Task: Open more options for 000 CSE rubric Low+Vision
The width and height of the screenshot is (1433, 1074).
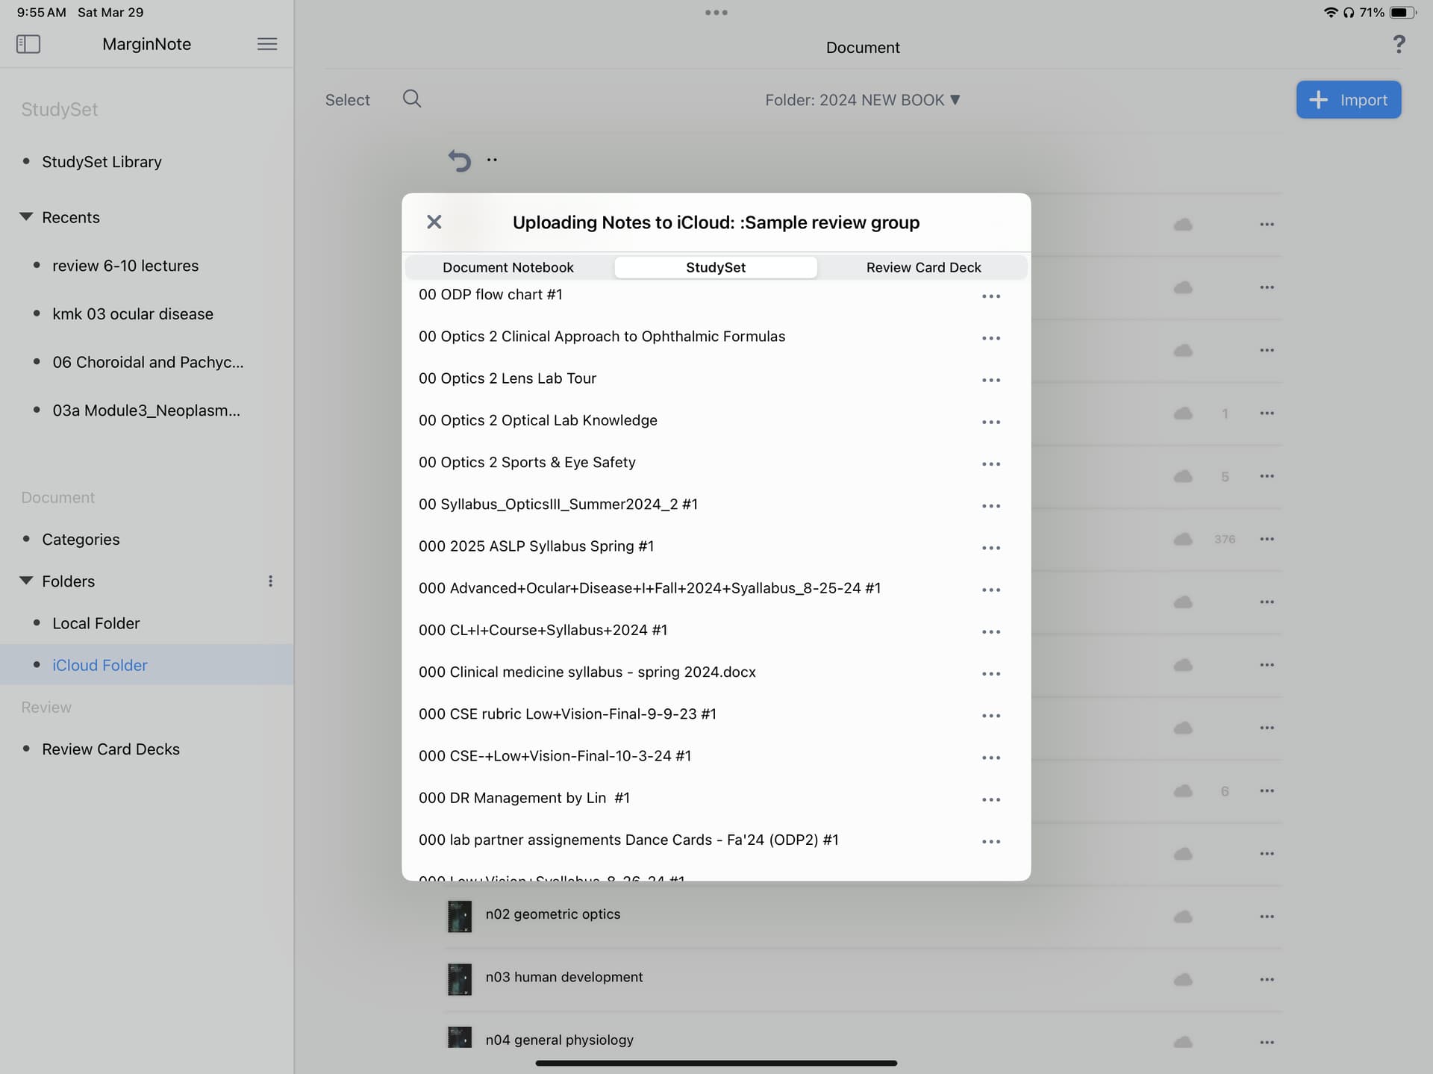Action: click(x=991, y=716)
